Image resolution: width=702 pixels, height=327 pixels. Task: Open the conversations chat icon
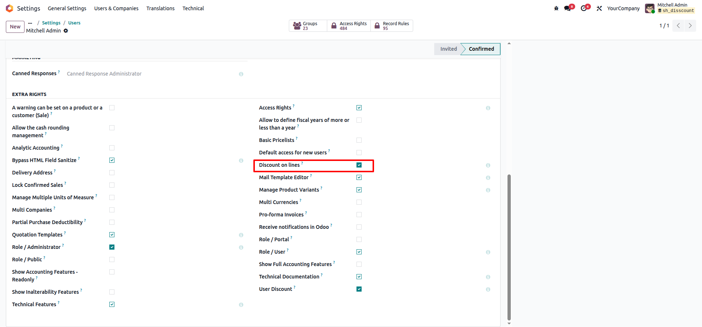[x=567, y=8]
